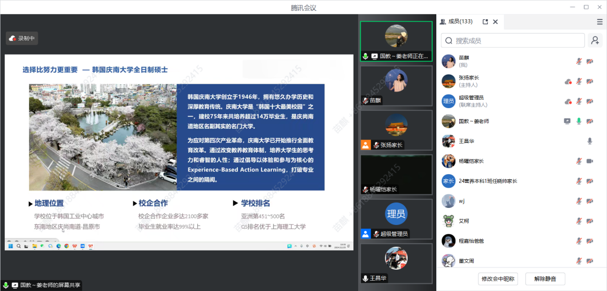The width and height of the screenshot is (607, 291).
Task: Click muted microphone on 艾柯 row
Action: pyautogui.click(x=579, y=221)
